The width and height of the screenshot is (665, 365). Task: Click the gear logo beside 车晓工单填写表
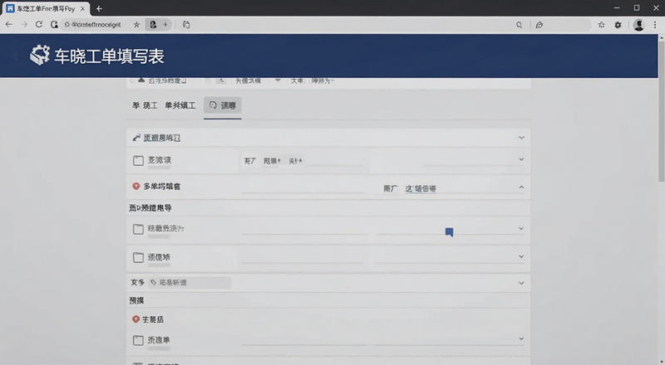pos(40,56)
